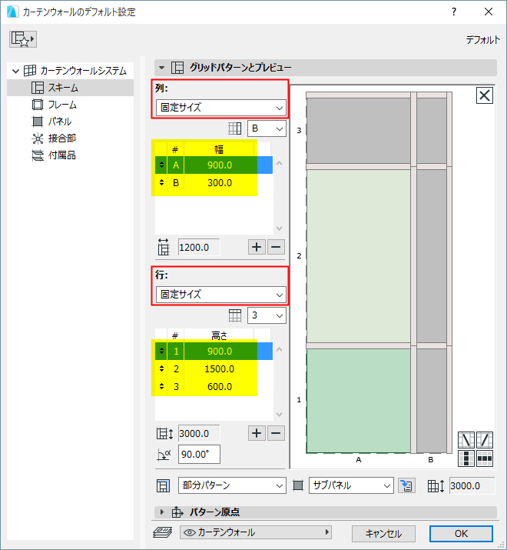
Task: Click the panel icon beside サブパネル
Action: point(298,486)
